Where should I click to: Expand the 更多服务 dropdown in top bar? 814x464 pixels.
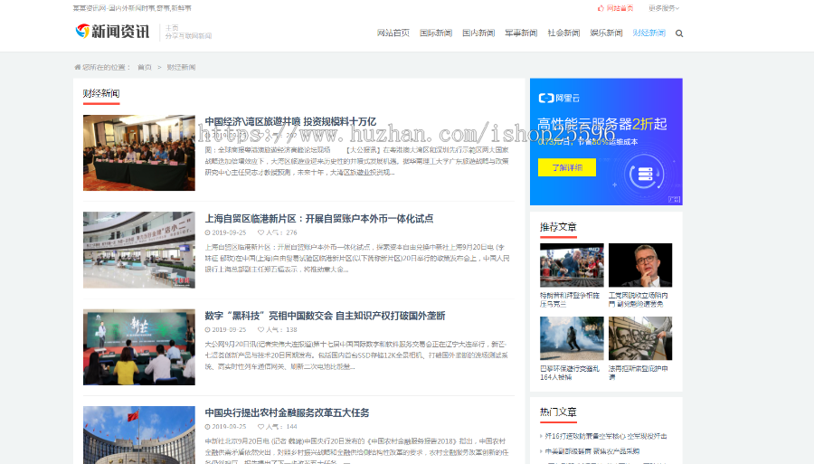coord(664,8)
